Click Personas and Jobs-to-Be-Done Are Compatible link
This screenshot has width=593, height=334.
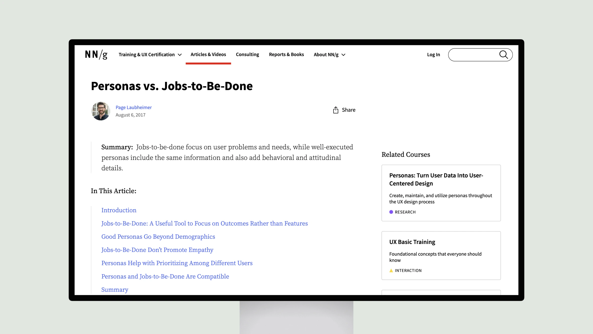[165, 276]
